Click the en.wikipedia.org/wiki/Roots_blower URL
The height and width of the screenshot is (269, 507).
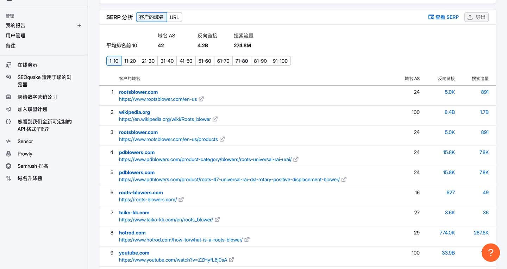165,119
